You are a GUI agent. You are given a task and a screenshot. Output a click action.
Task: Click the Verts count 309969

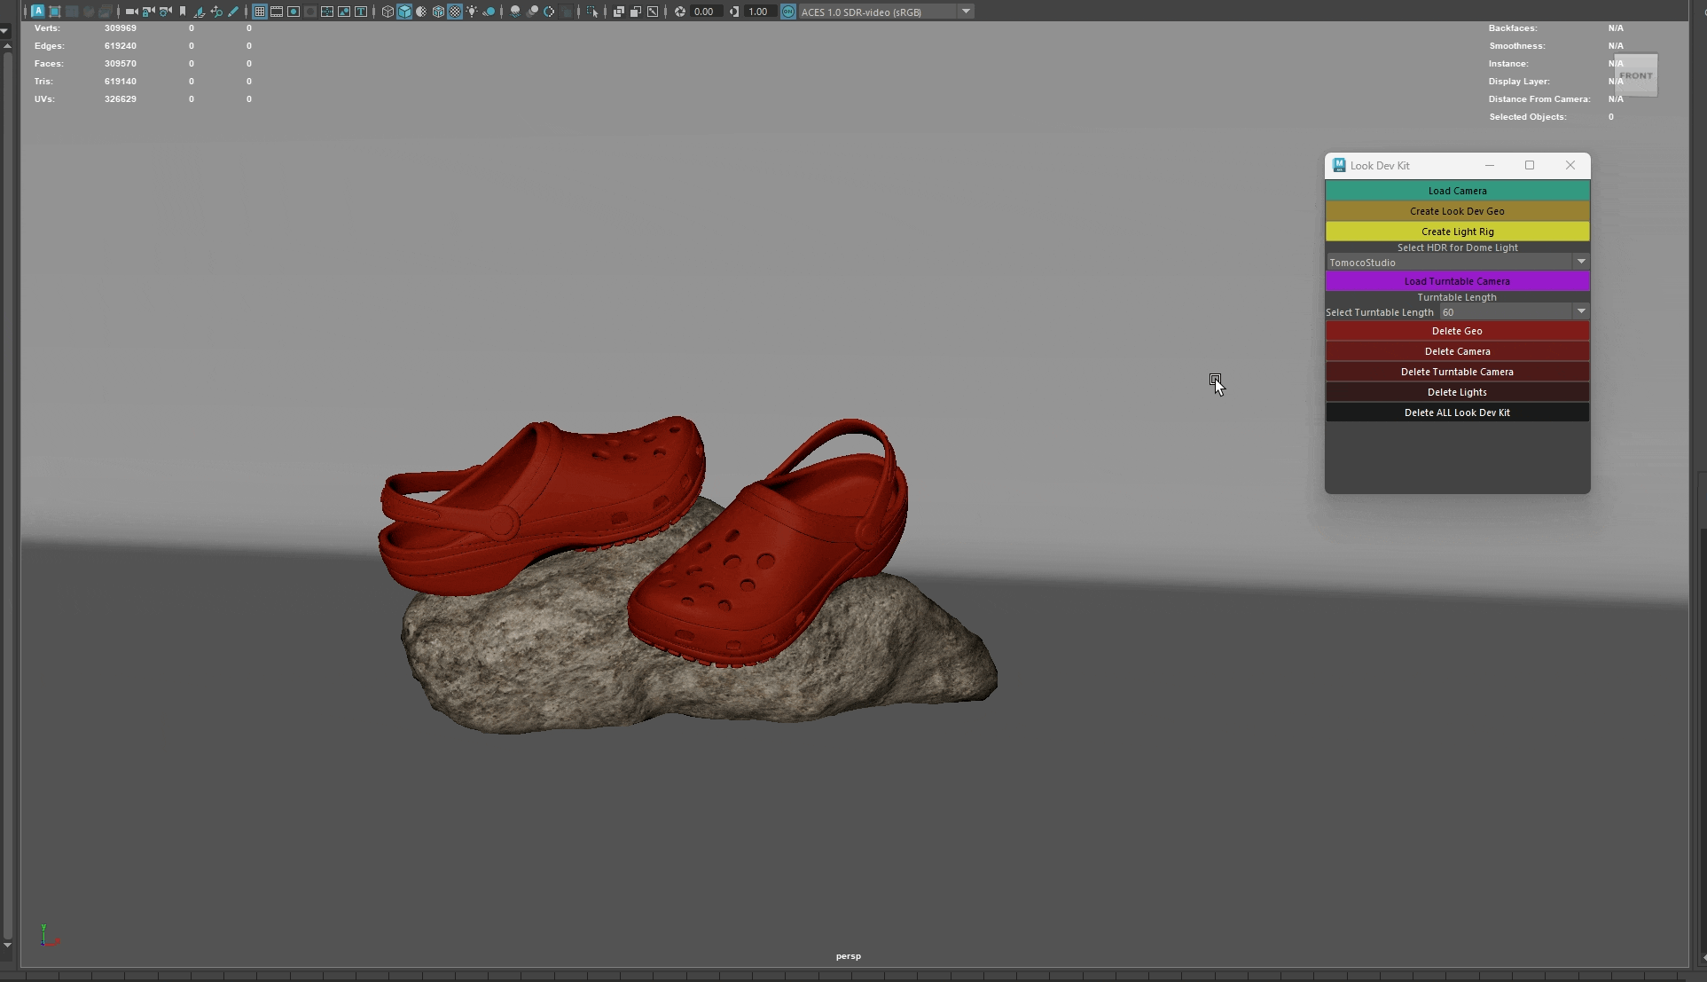[x=121, y=28]
